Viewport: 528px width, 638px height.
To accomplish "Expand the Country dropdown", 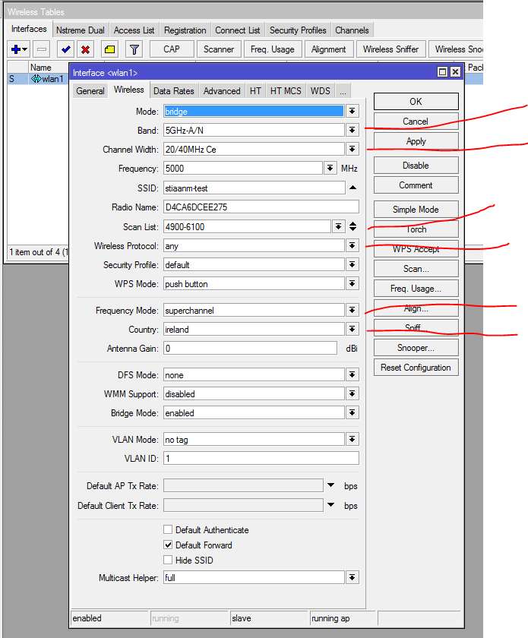I will pos(353,330).
